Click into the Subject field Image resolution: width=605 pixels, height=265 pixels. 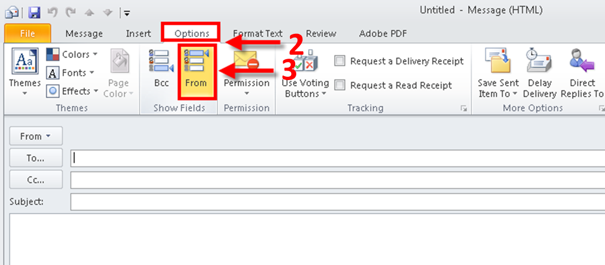[x=338, y=202]
